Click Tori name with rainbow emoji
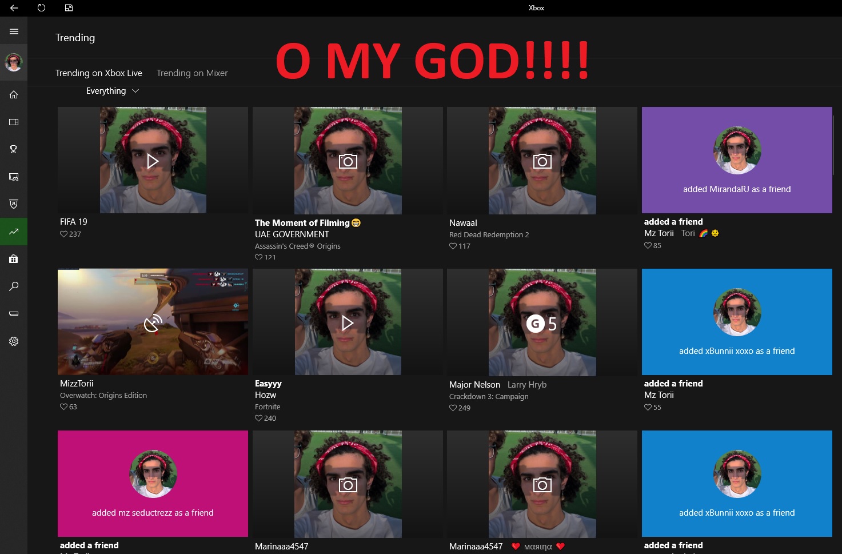Viewport: 842px width, 554px height. 700,233
